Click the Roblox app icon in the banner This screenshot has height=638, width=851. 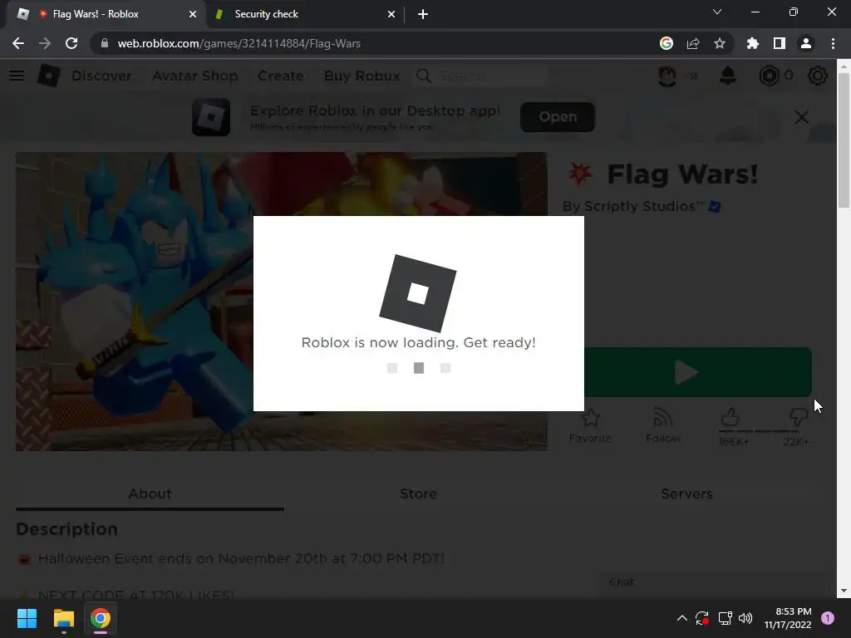211,117
